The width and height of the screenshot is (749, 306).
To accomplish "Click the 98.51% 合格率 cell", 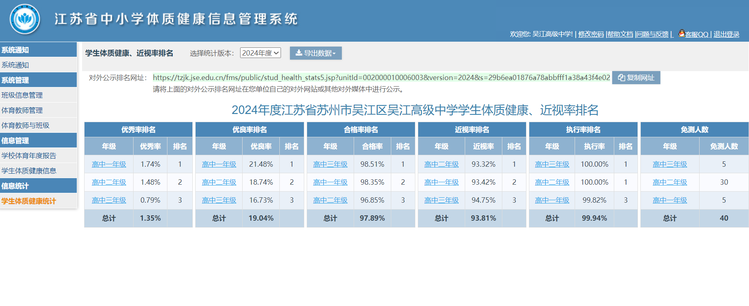I will [372, 164].
